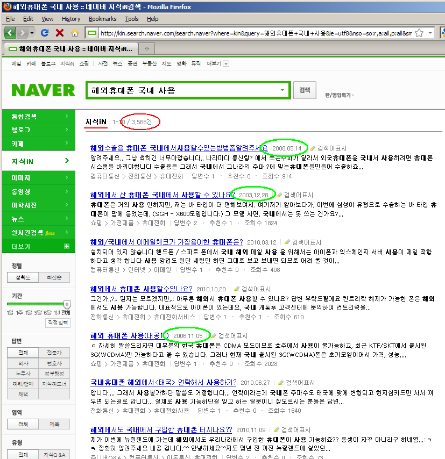Expand 더보기 dropdown in top service links
This screenshot has width=445, height=459.
226,64
